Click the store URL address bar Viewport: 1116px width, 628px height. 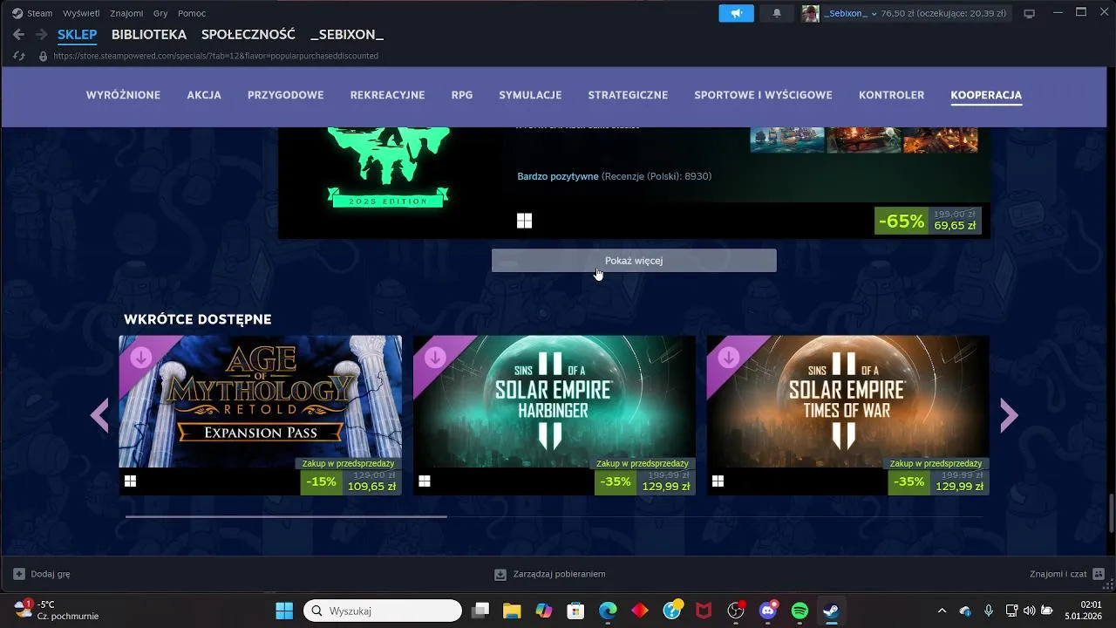[x=215, y=56]
